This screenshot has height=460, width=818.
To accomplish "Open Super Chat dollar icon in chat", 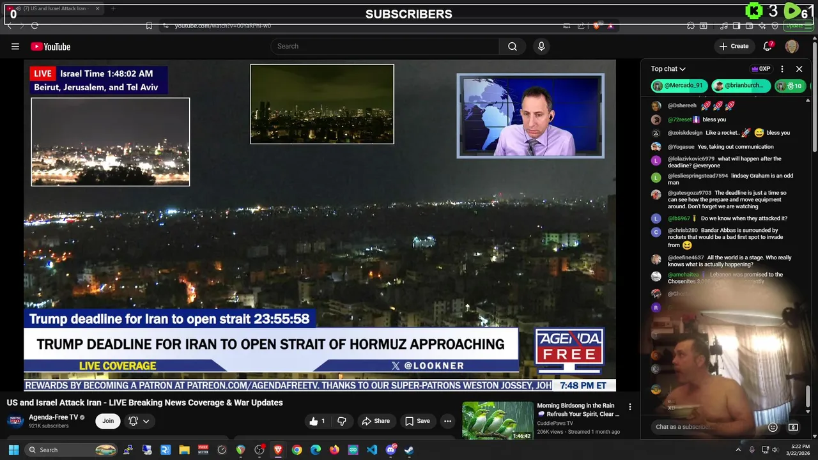I will (x=793, y=427).
